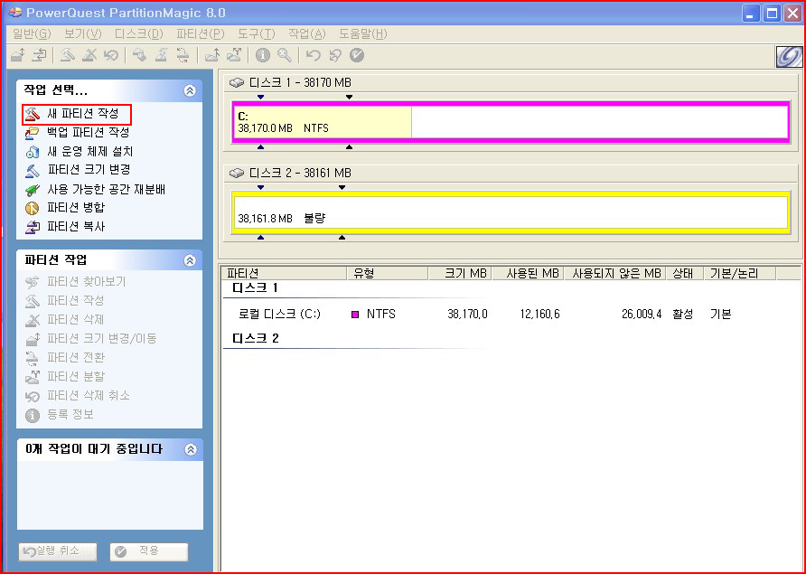806x574 pixels.
Task: Click the 유형 column header
Action: click(389, 273)
